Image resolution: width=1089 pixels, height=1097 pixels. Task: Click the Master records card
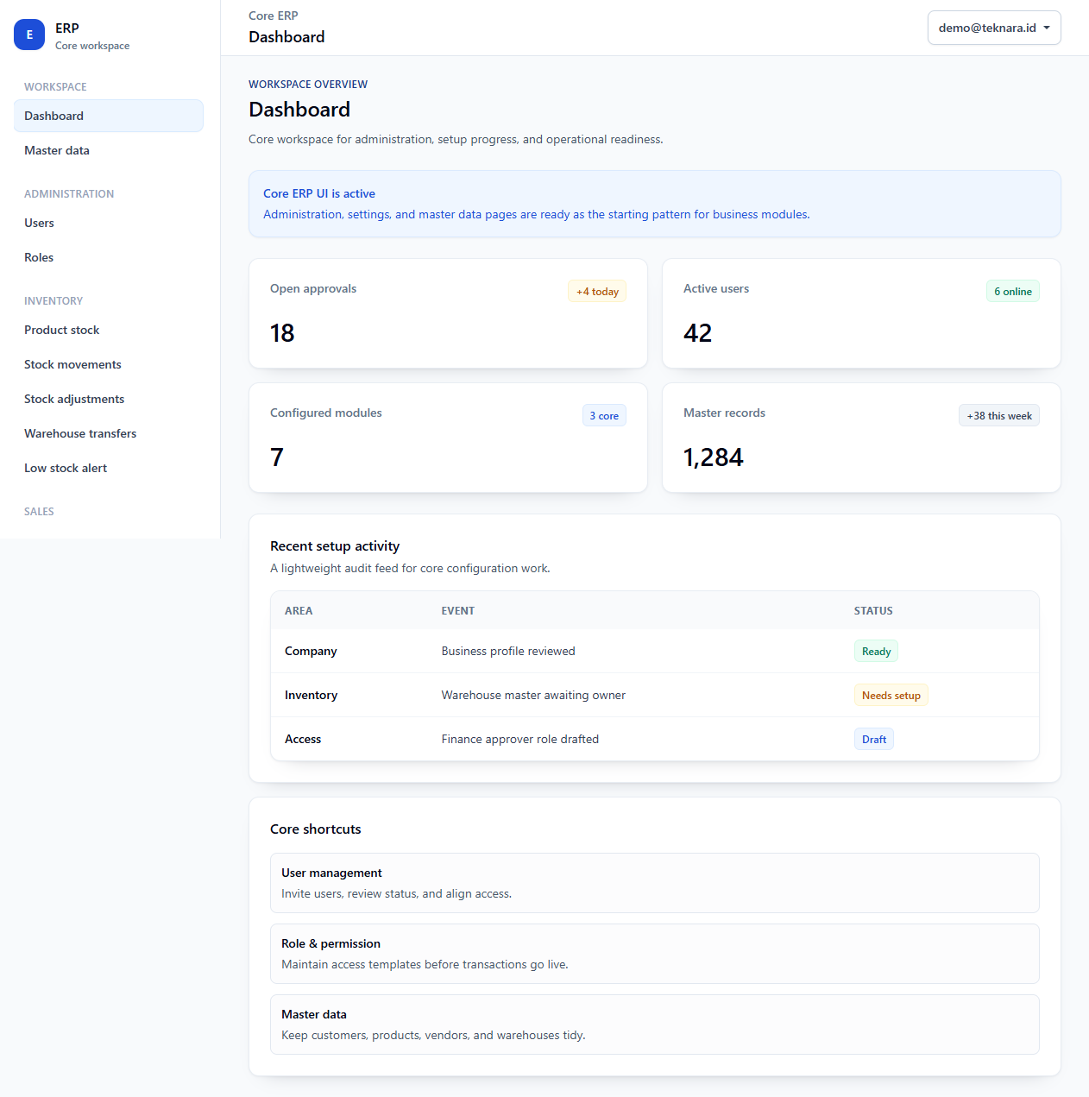coord(861,438)
